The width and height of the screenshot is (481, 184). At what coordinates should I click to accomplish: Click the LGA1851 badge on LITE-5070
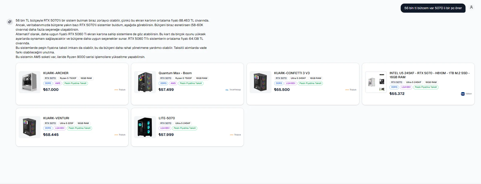[x=165, y=128]
